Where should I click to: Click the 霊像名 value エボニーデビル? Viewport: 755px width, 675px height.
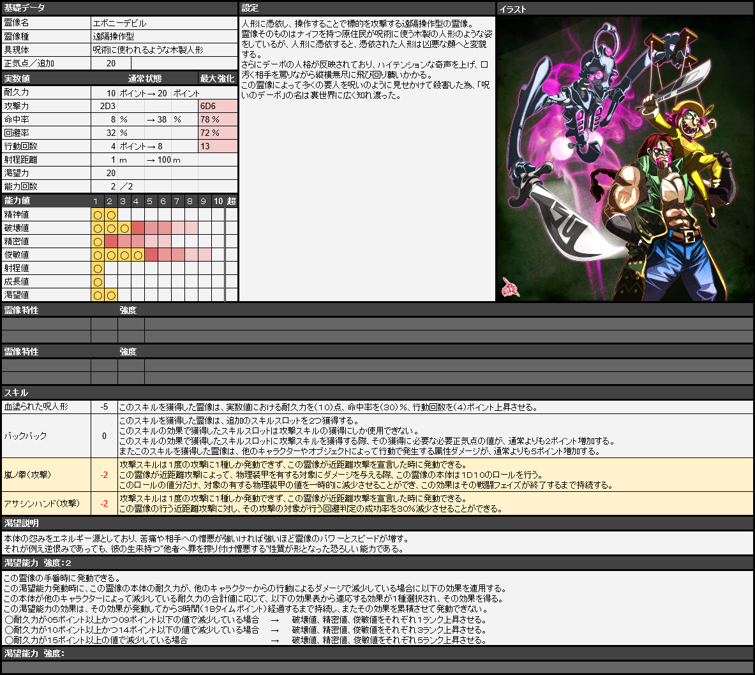(164, 23)
